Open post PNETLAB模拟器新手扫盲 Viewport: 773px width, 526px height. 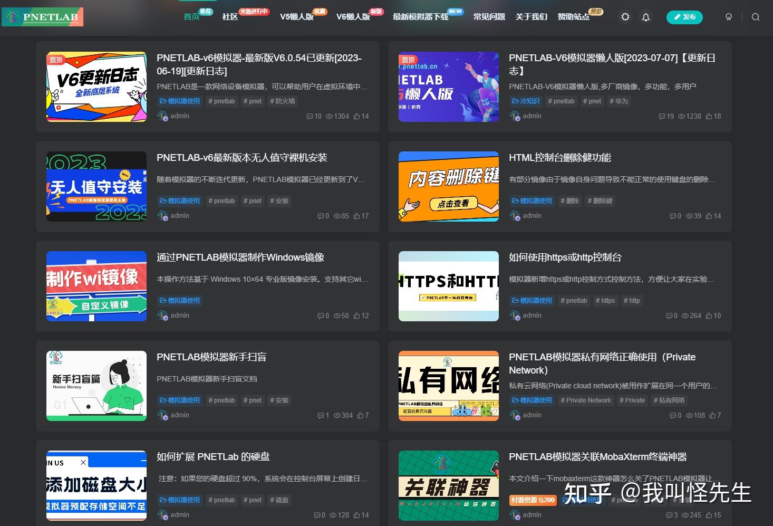[211, 357]
